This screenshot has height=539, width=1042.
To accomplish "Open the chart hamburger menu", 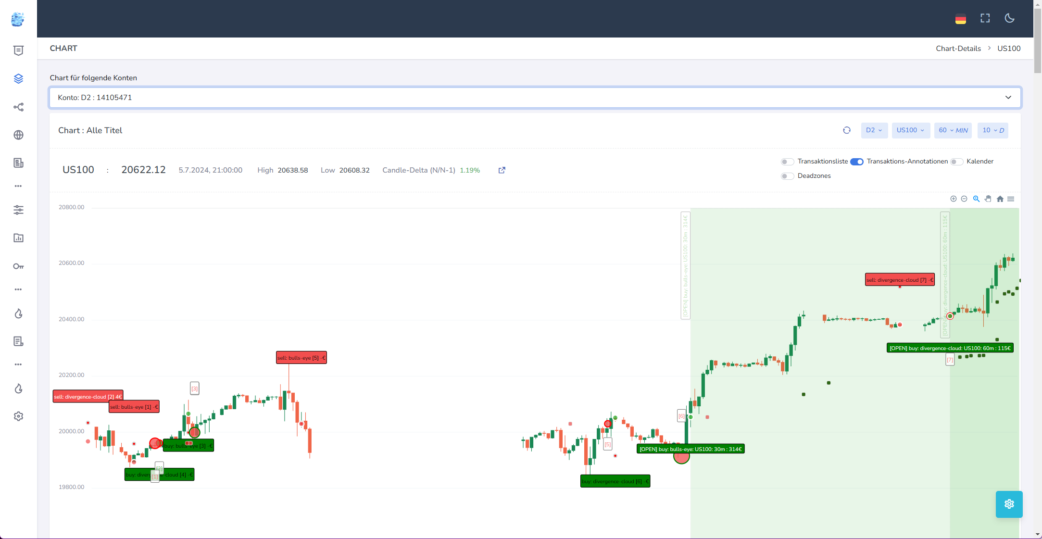I will coord(1011,199).
